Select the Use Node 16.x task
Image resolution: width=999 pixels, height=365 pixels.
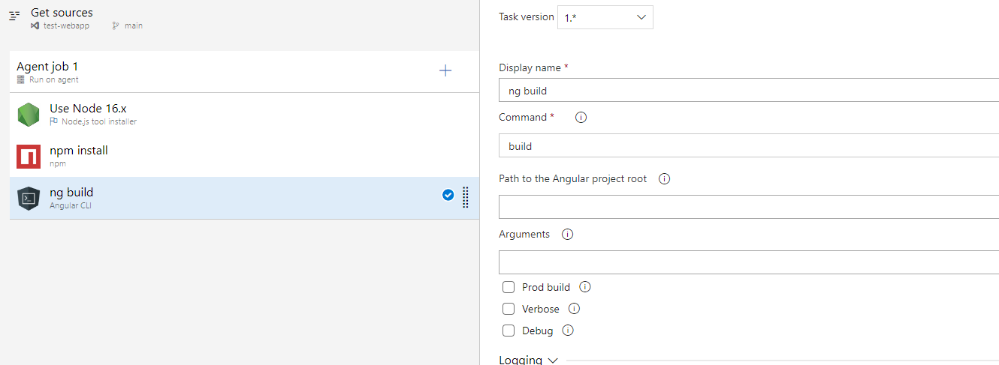tap(244, 114)
